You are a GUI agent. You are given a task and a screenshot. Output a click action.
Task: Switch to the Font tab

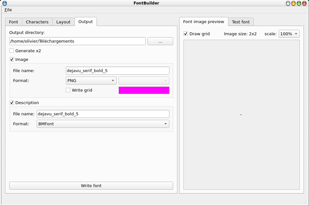[13, 22]
